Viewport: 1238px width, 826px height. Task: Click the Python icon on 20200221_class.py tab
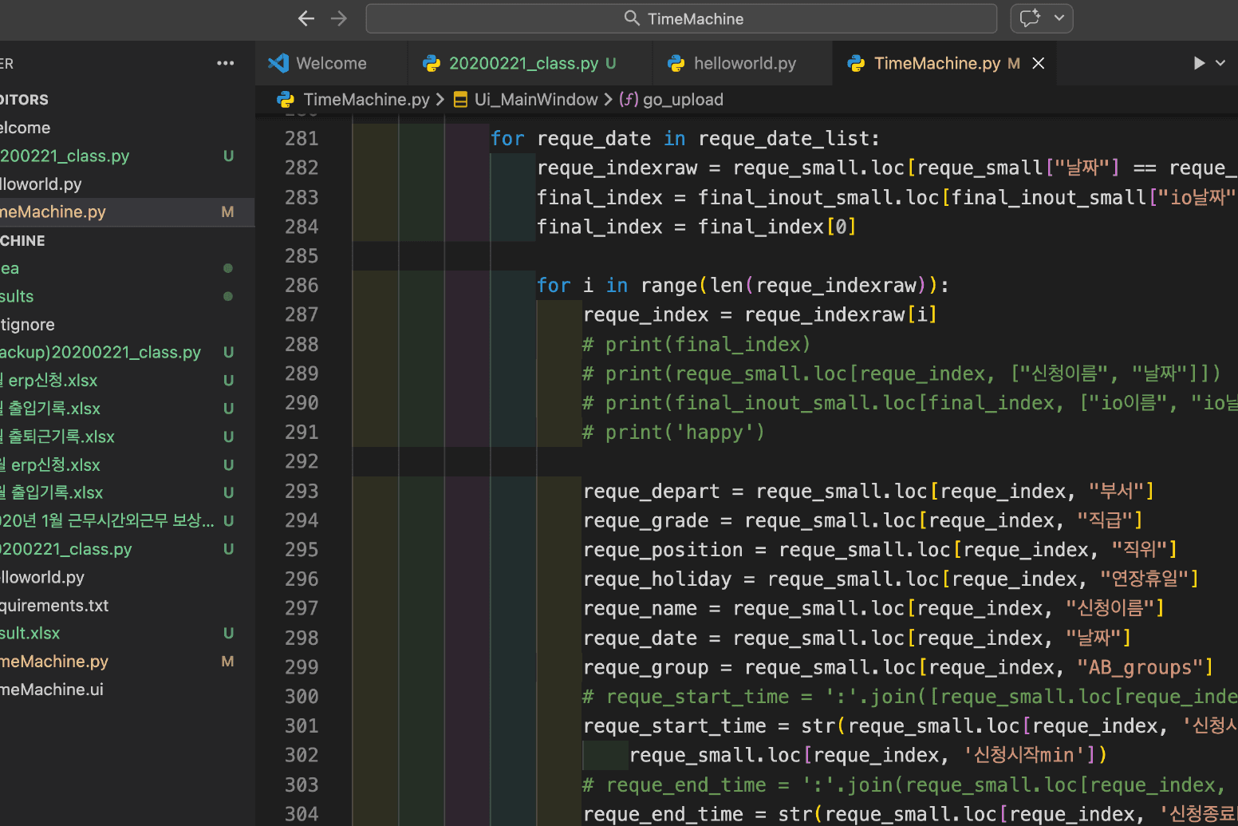tap(432, 63)
